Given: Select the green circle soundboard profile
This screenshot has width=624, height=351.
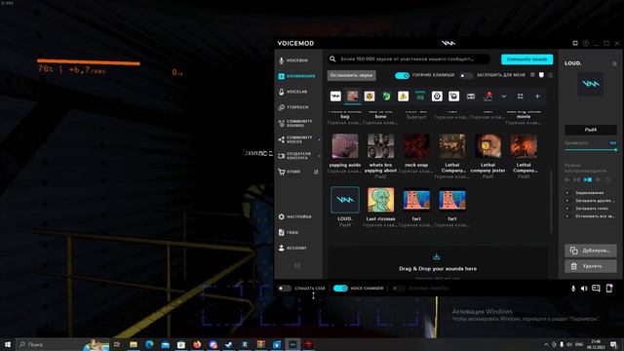Looking at the screenshot, I should (386, 97).
